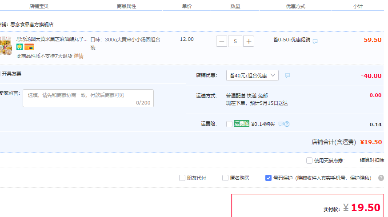Open the 详情 link about 7天退货
This screenshot has width=388, height=217.
point(79,56)
